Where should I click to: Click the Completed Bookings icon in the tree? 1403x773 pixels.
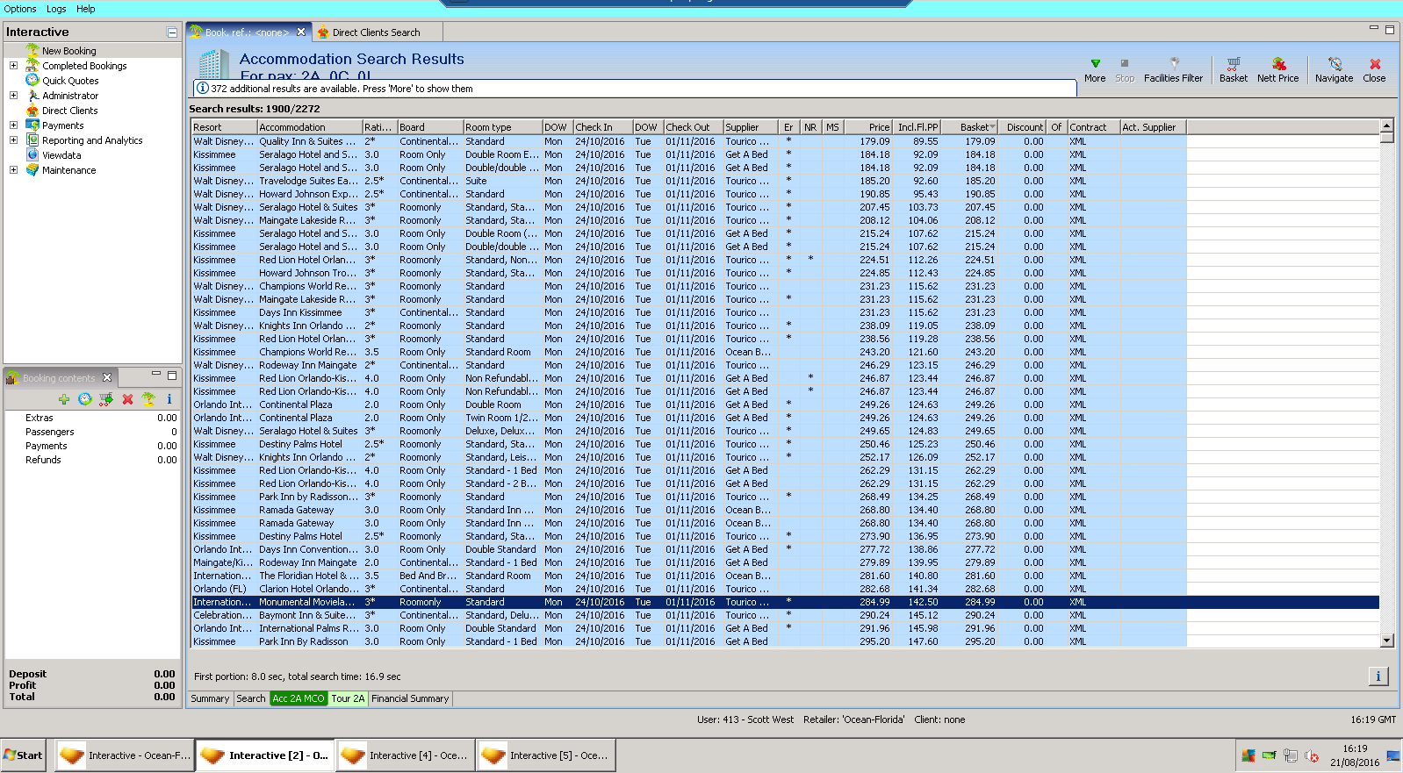click(32, 66)
